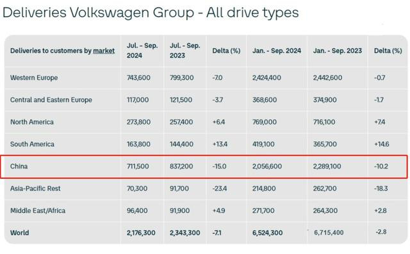Viewport: 410px width, 254px height.
Task: Select the China row label
Action: click(x=19, y=166)
